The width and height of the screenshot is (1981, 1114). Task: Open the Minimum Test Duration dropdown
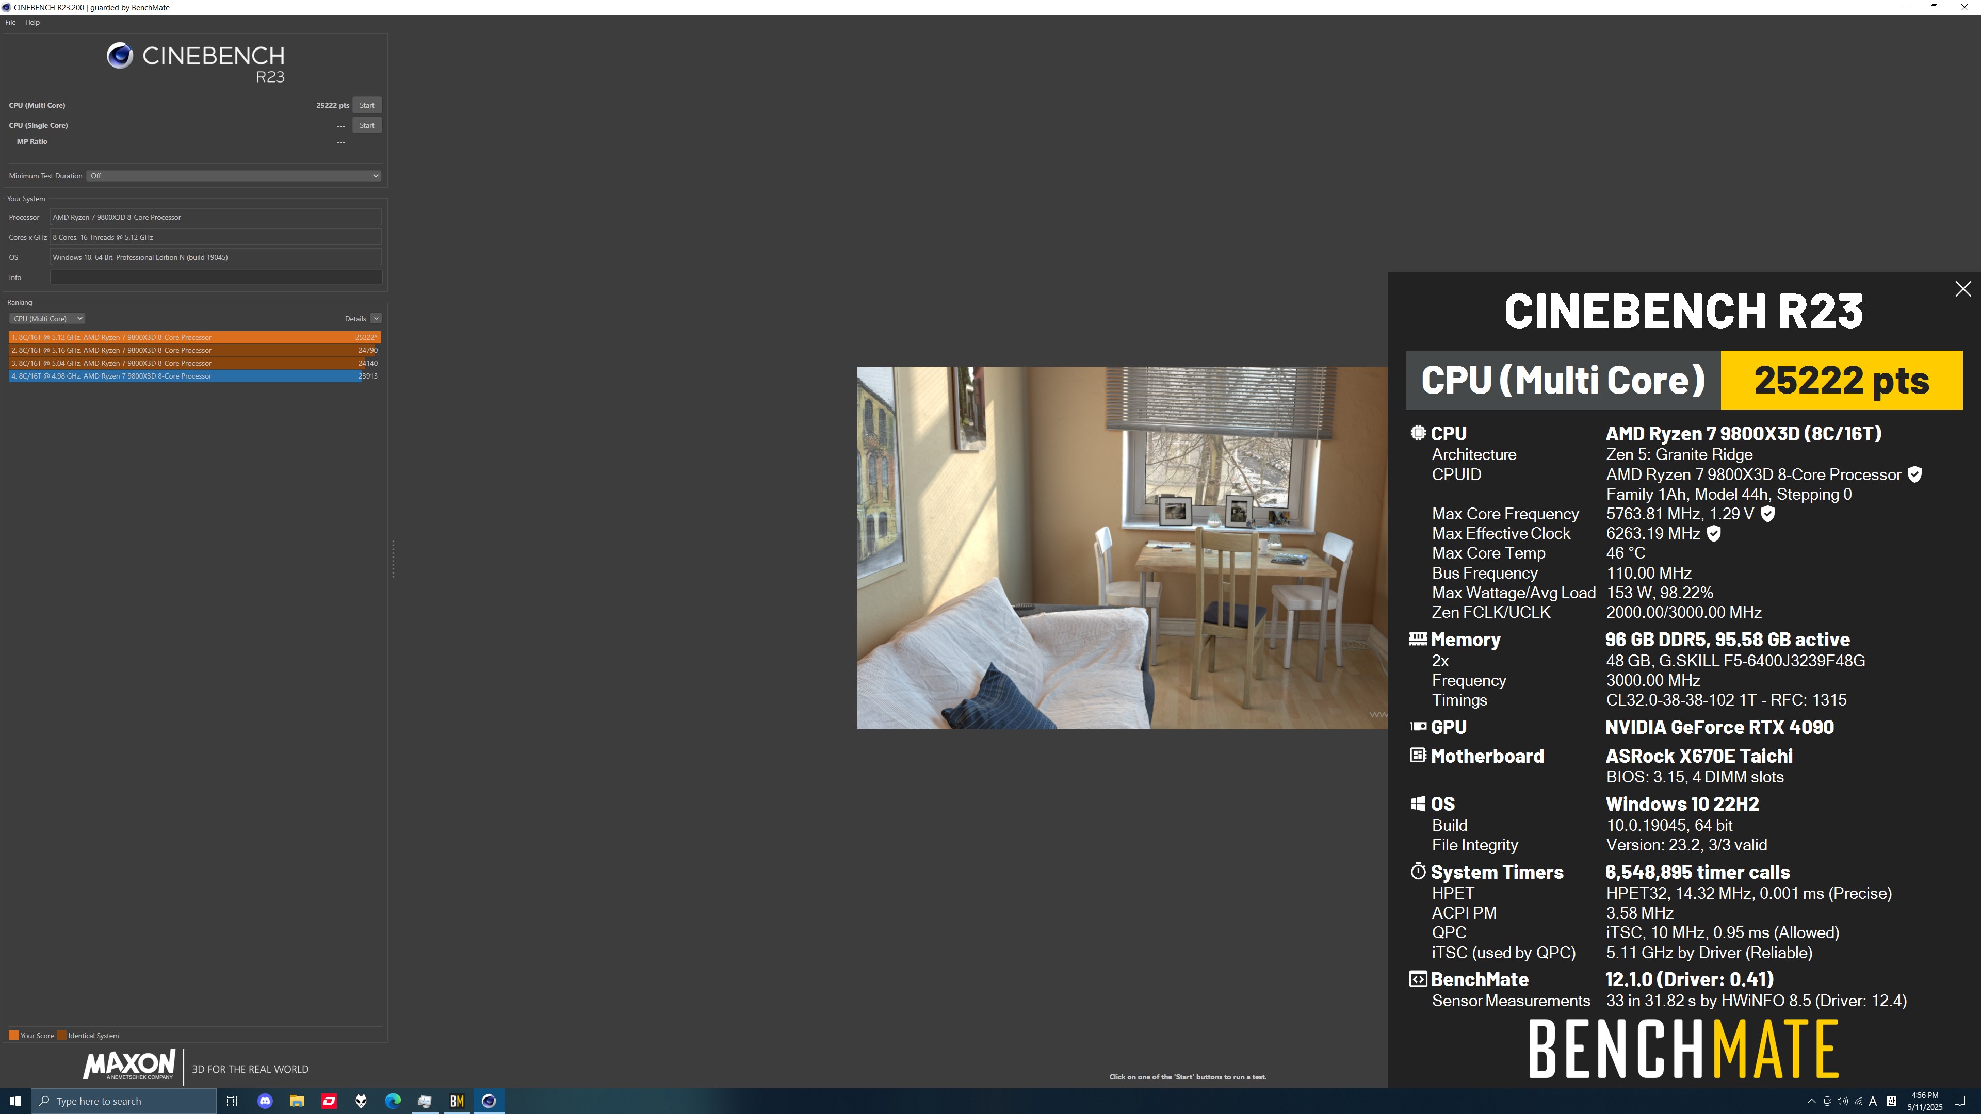pyautogui.click(x=234, y=176)
